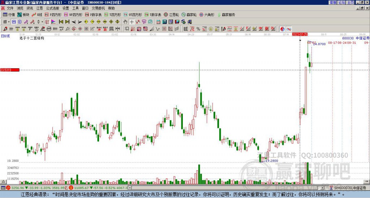Image resolution: width=370 pixels, height=198 pixels.
Task: Open the 赢家服务 service button
Action: coord(226,14)
